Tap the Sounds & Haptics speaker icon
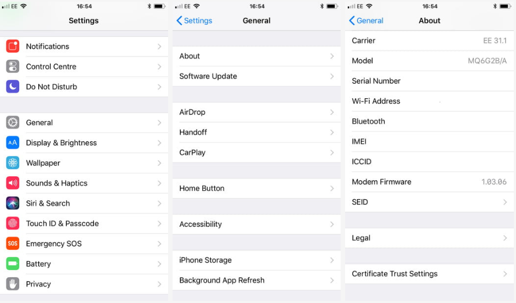The width and height of the screenshot is (516, 303). pyautogui.click(x=12, y=183)
